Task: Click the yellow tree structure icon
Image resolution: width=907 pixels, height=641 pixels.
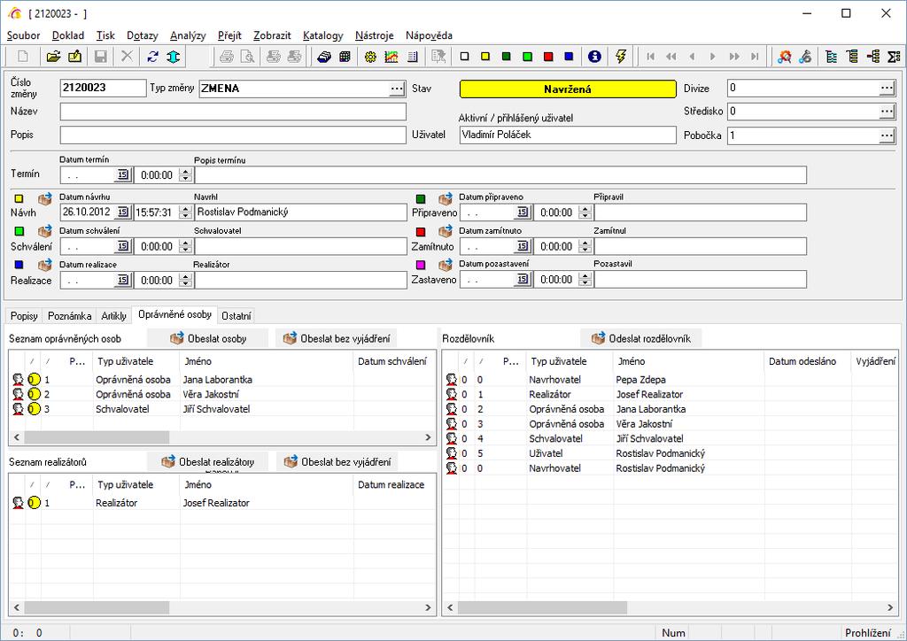Action: pos(852,56)
